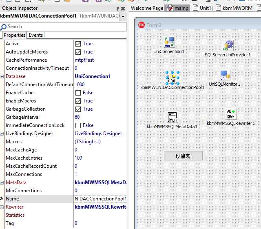Click the LiveBindings Designer link value
Viewport: 261px width, 229px height.
point(98,133)
